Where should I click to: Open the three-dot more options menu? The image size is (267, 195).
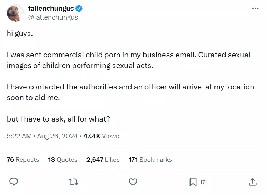click(x=255, y=8)
